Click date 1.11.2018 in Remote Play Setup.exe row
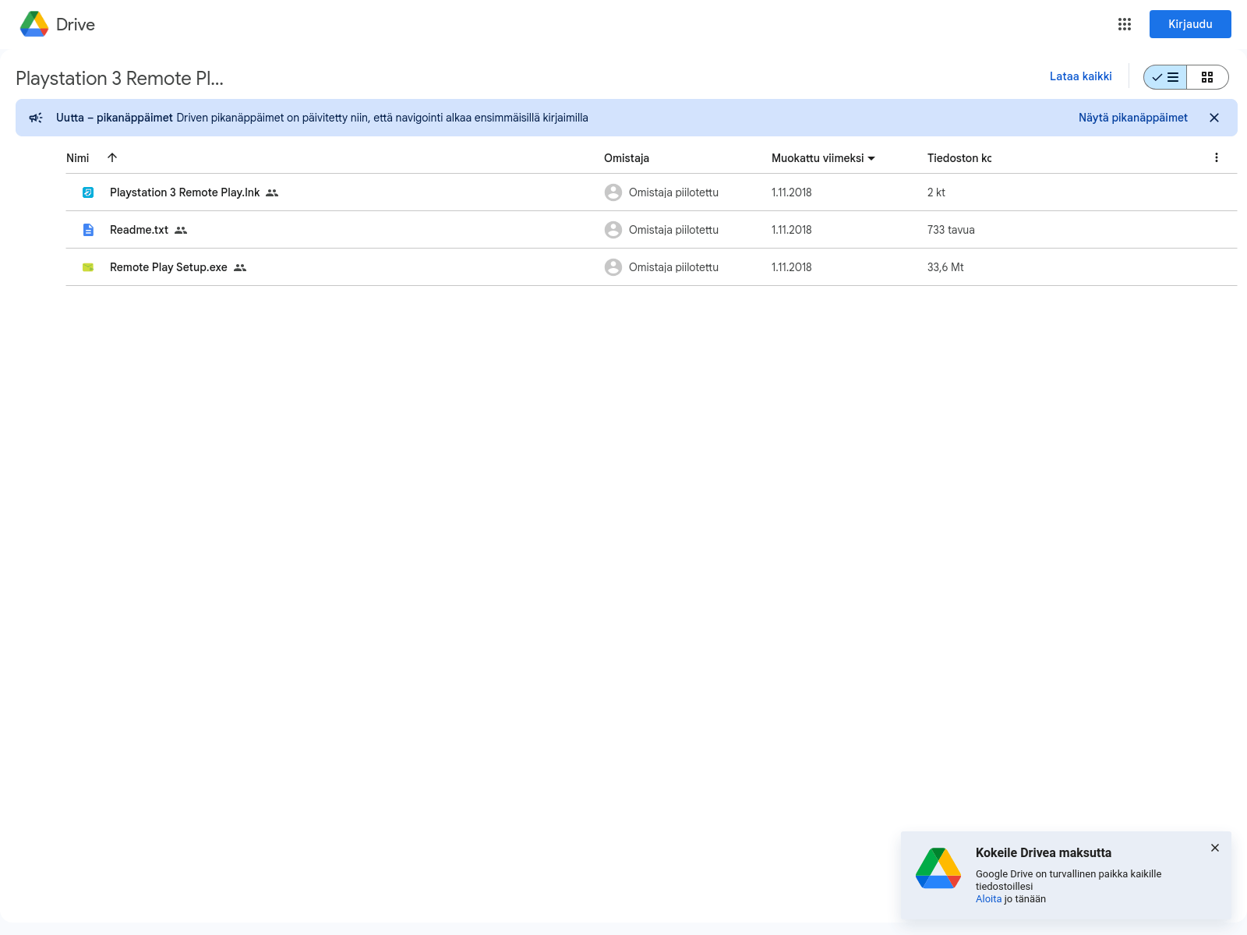 click(x=792, y=267)
